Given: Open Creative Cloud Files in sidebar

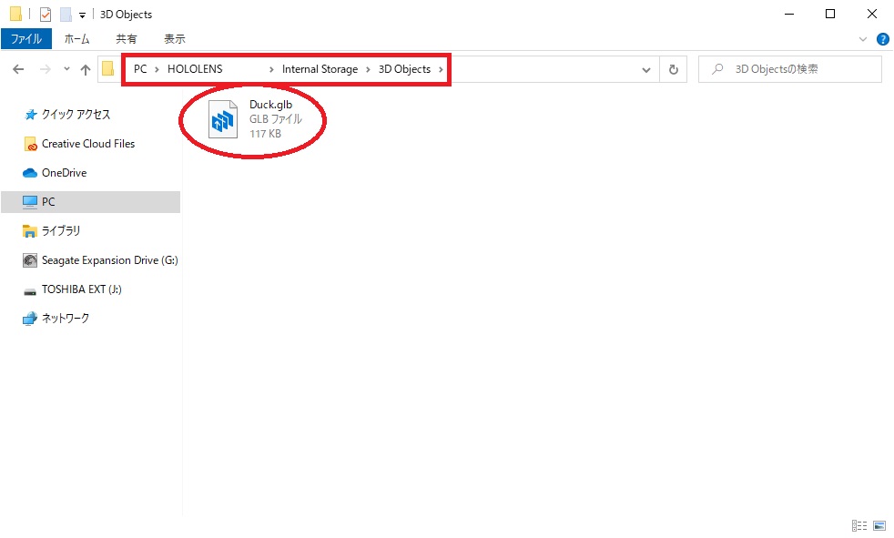Looking at the screenshot, I should [87, 144].
